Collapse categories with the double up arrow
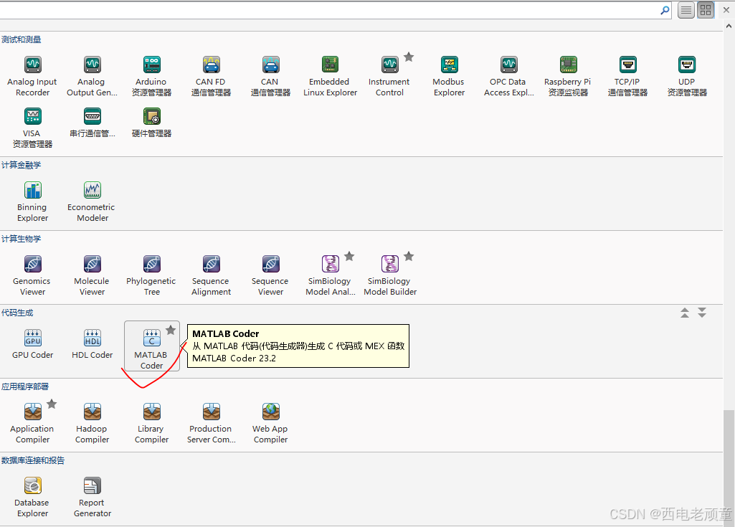Viewport: 735px width, 527px height. pyautogui.click(x=685, y=313)
